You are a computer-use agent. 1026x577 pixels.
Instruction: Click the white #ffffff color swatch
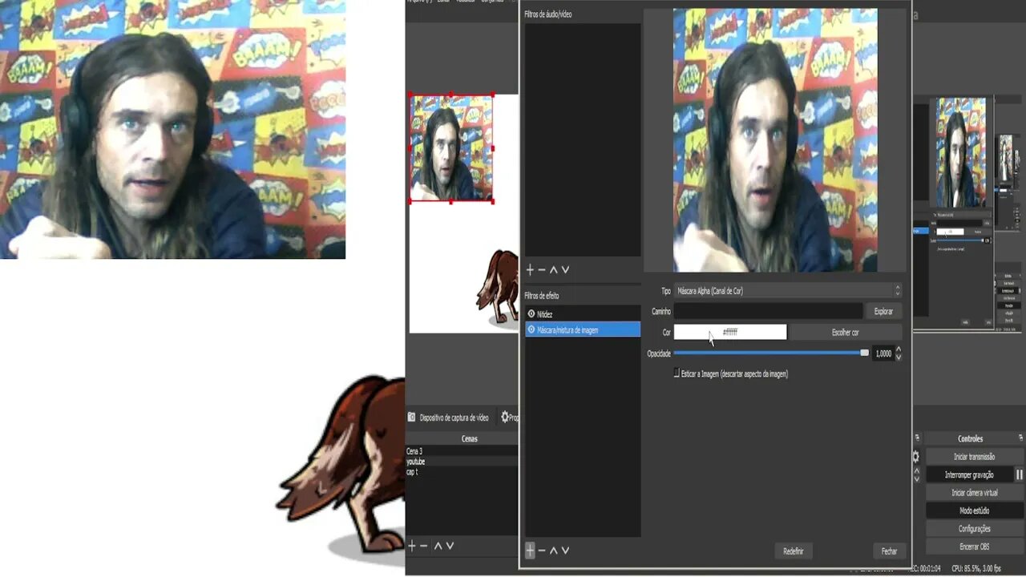(730, 332)
